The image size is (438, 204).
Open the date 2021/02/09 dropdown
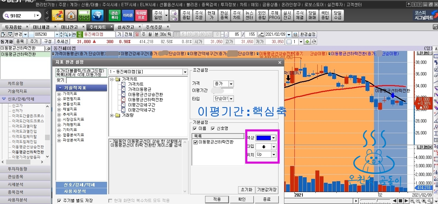coord(289,34)
